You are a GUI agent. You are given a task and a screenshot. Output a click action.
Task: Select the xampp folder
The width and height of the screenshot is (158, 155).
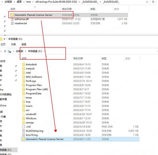(30, 123)
